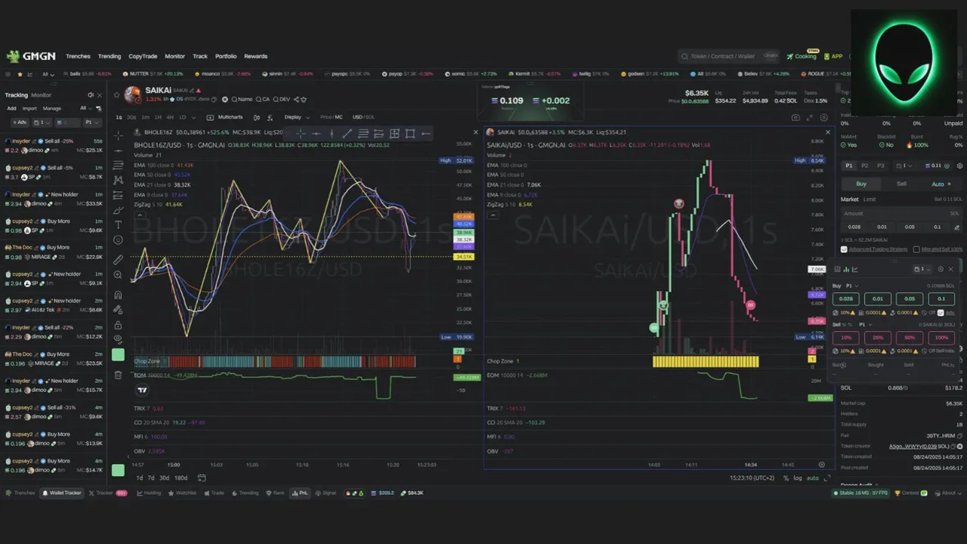967x544 pixels.
Task: Click the 50% quick sell button
Action: coord(910,338)
